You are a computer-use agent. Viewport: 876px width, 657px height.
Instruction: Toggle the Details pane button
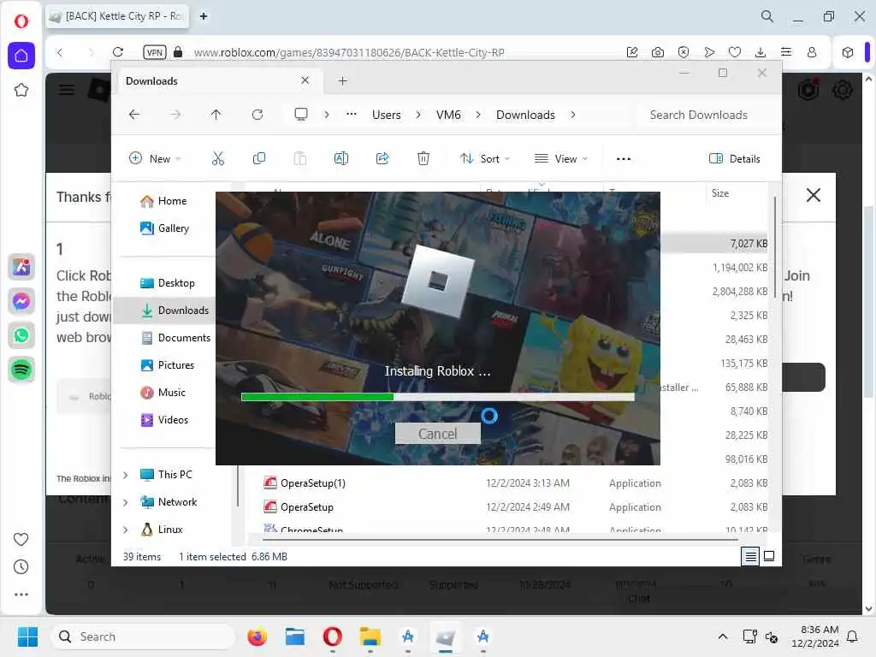(x=735, y=158)
